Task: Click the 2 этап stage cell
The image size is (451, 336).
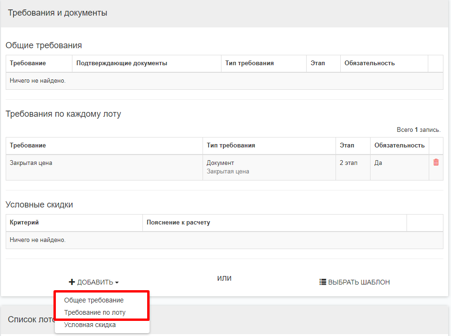Action: [349, 163]
